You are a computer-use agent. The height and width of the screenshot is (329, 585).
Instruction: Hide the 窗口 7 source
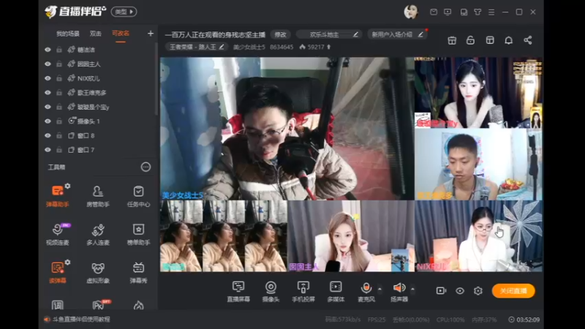(x=48, y=150)
